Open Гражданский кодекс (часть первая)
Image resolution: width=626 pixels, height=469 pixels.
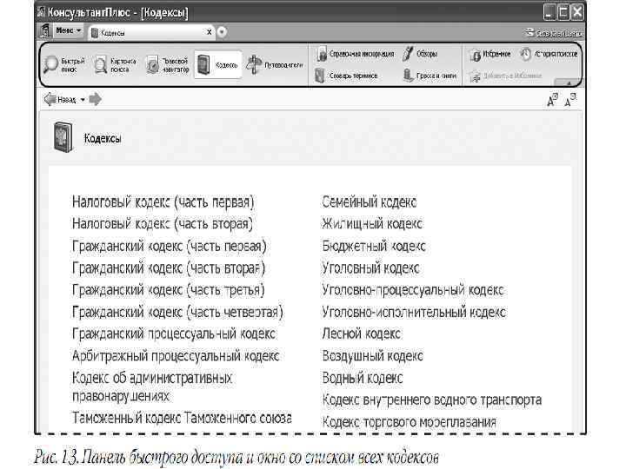click(169, 246)
